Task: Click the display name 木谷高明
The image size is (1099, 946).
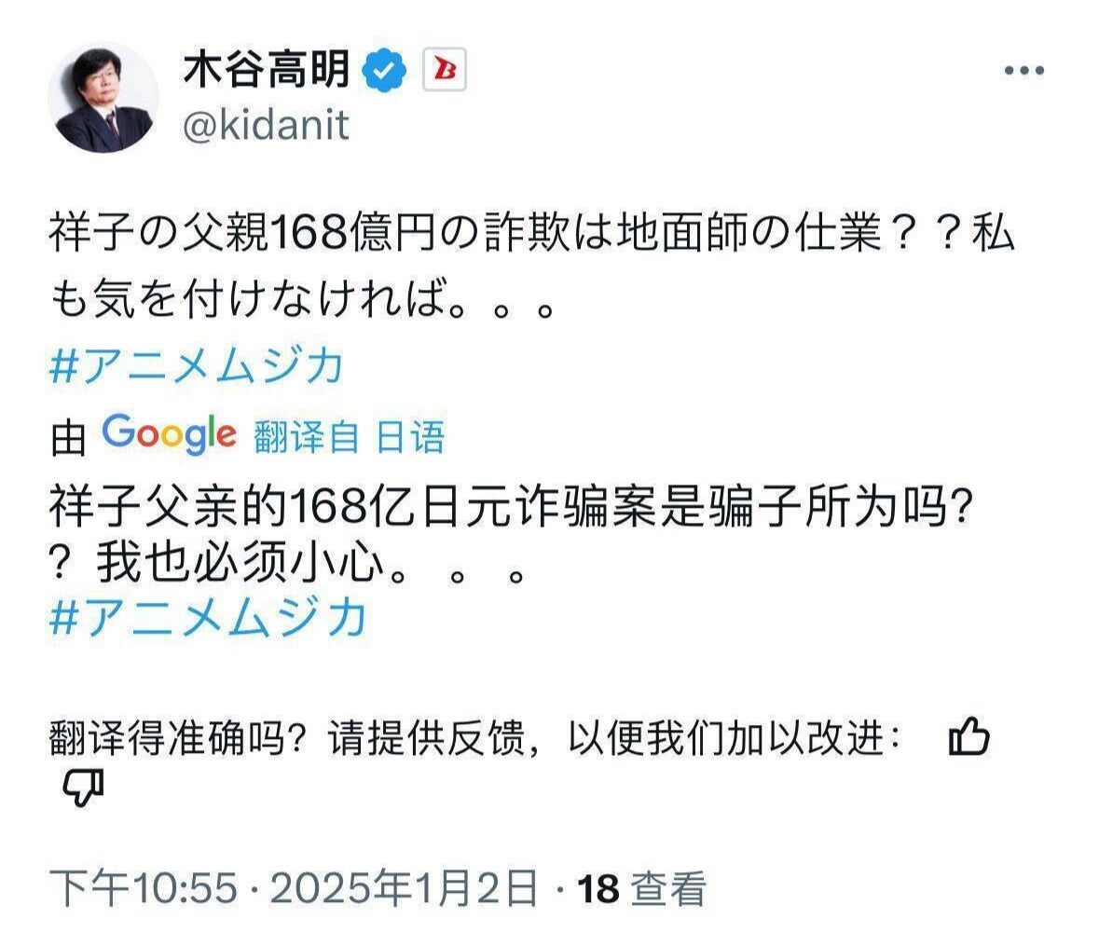Action: tap(268, 65)
